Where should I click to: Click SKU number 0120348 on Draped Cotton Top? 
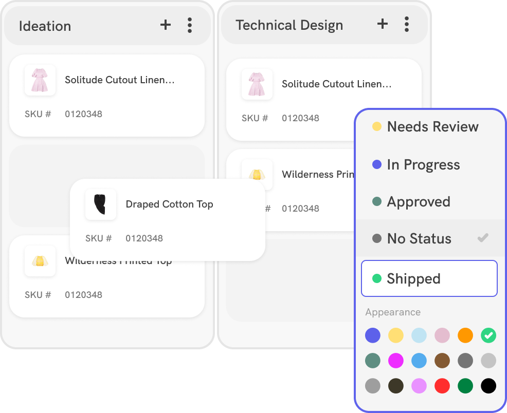point(144,238)
